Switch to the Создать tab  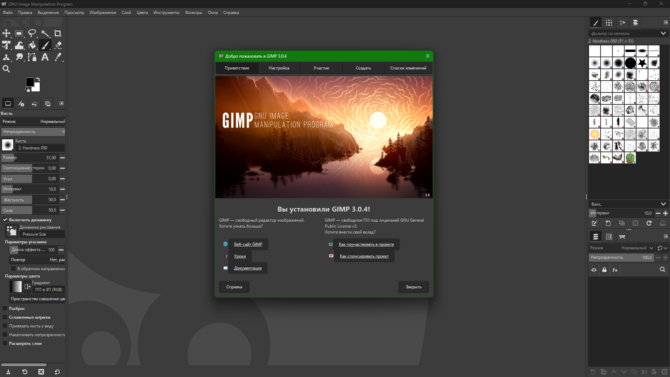[363, 68]
